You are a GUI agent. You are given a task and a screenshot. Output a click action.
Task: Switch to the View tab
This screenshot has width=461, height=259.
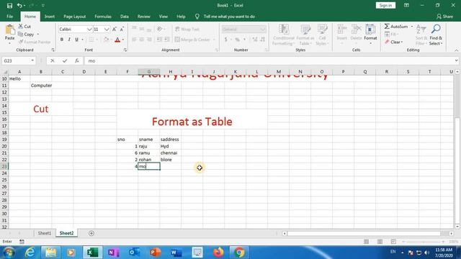tap(164, 17)
